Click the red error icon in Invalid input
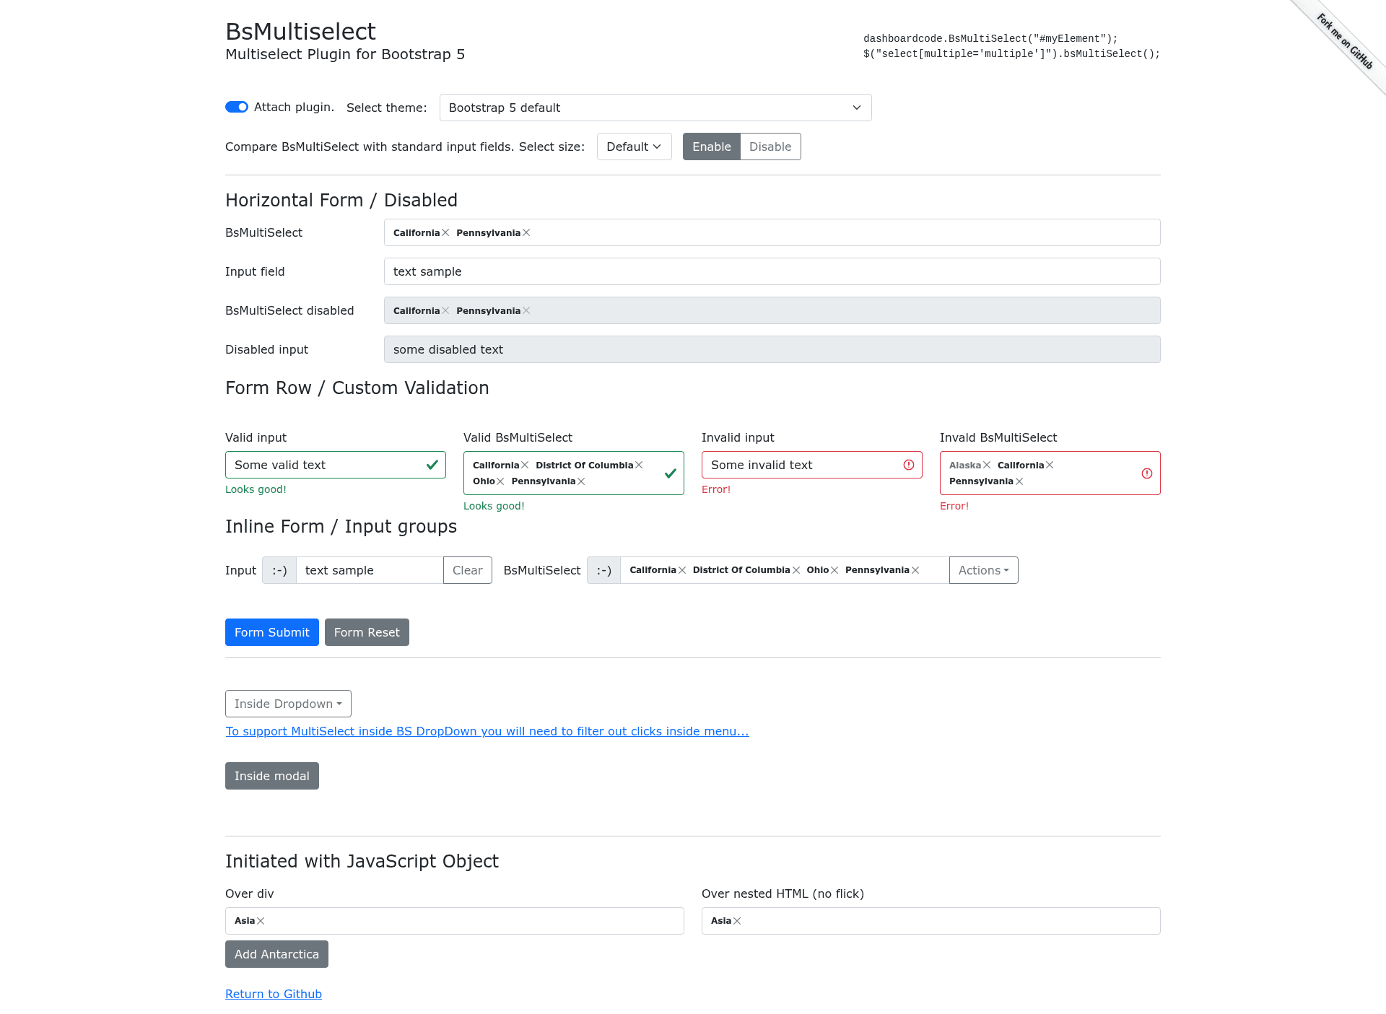The height and width of the screenshot is (1014, 1386). (x=909, y=465)
